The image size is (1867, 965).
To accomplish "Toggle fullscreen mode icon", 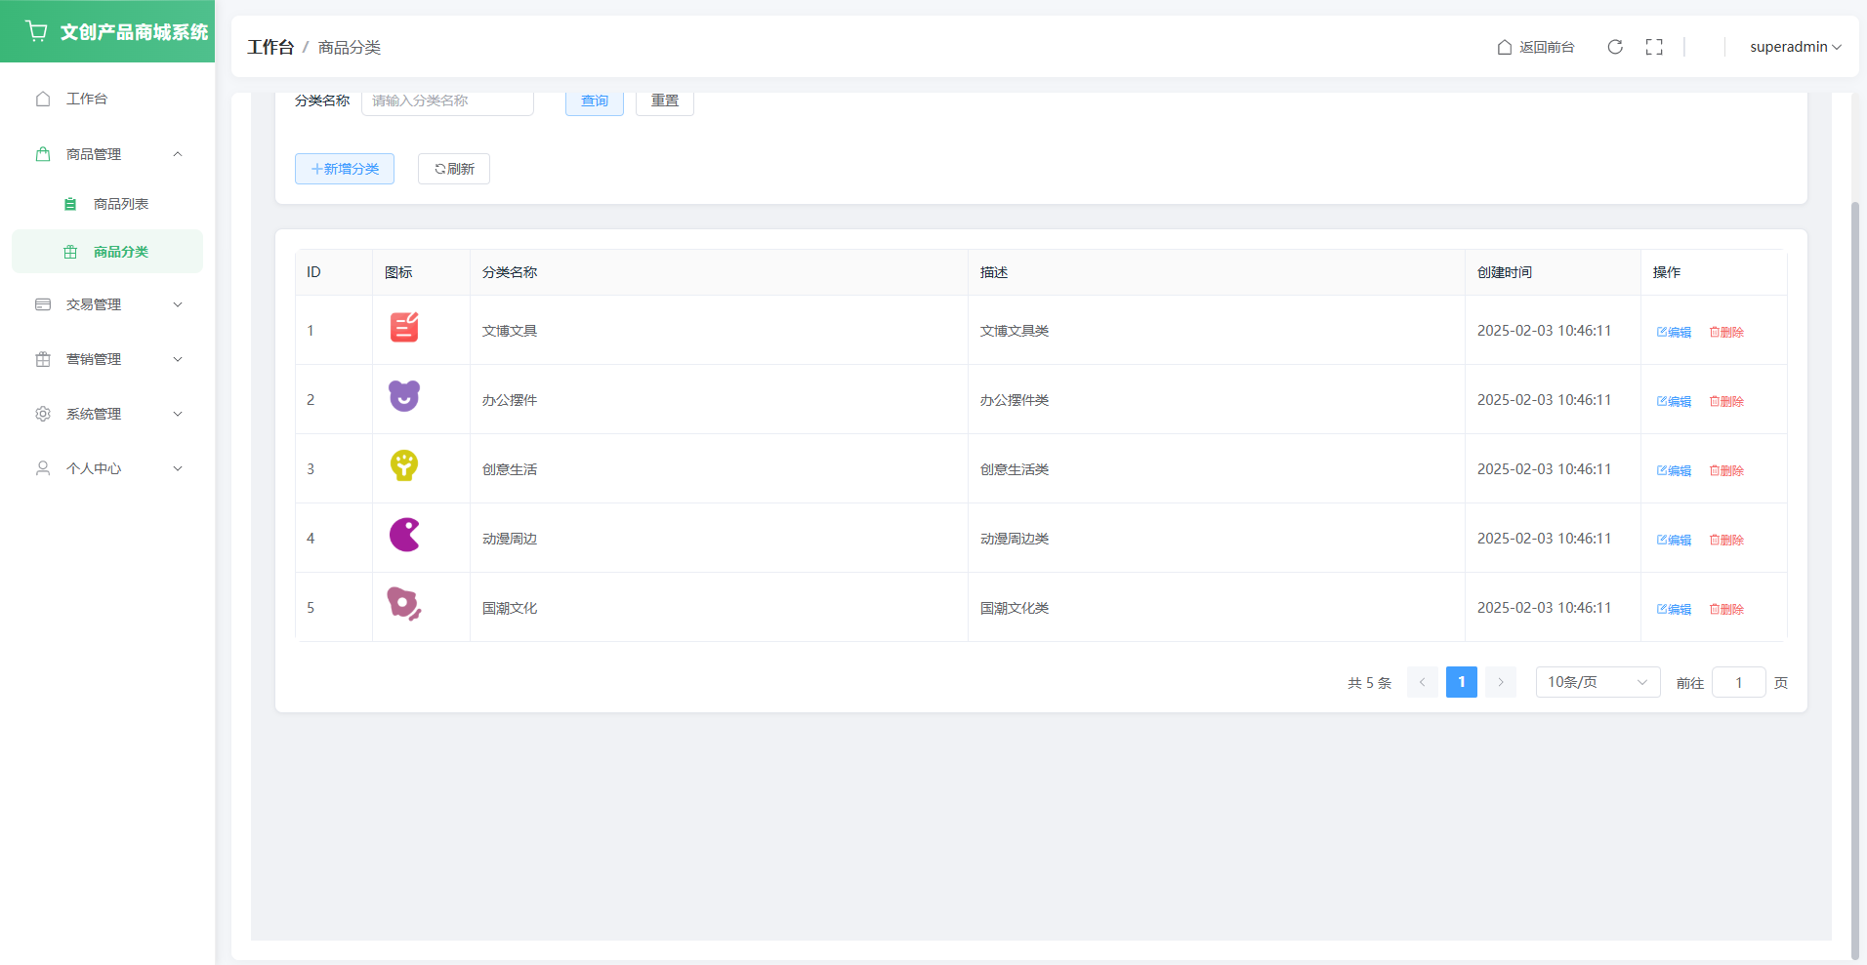I will pyautogui.click(x=1654, y=47).
